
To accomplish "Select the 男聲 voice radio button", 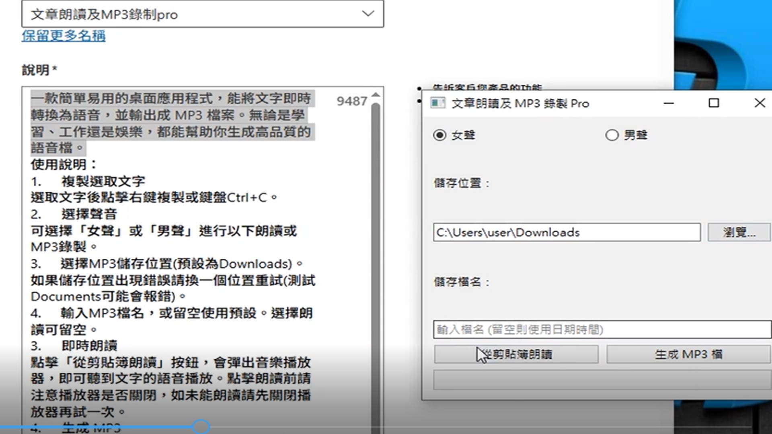I will pyautogui.click(x=612, y=135).
